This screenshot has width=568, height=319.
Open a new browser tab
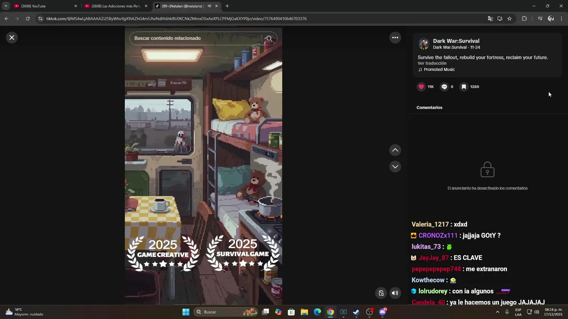227,6
